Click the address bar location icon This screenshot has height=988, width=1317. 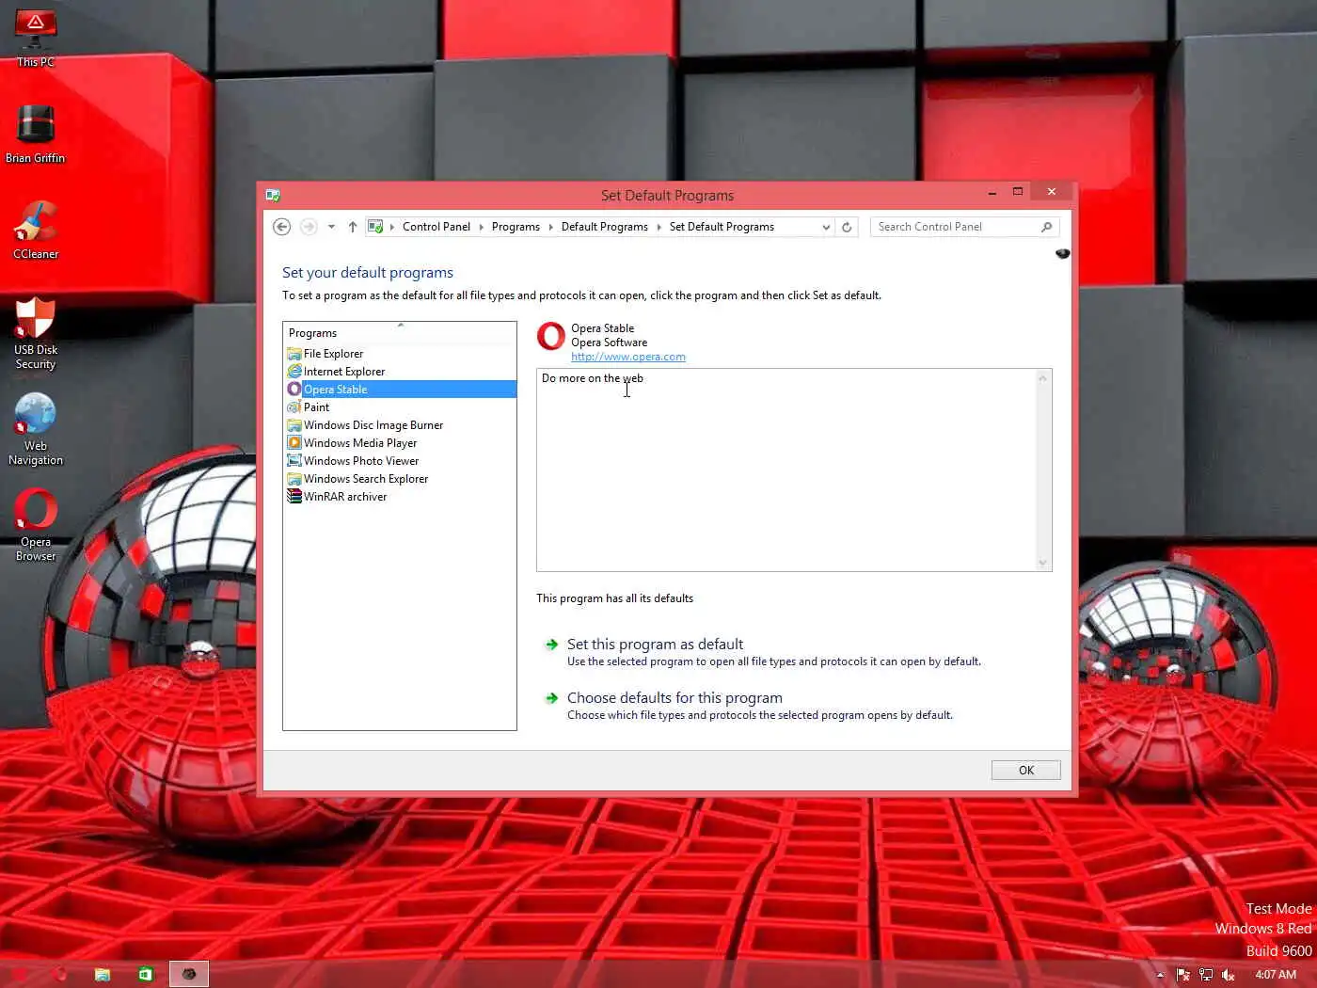click(375, 227)
